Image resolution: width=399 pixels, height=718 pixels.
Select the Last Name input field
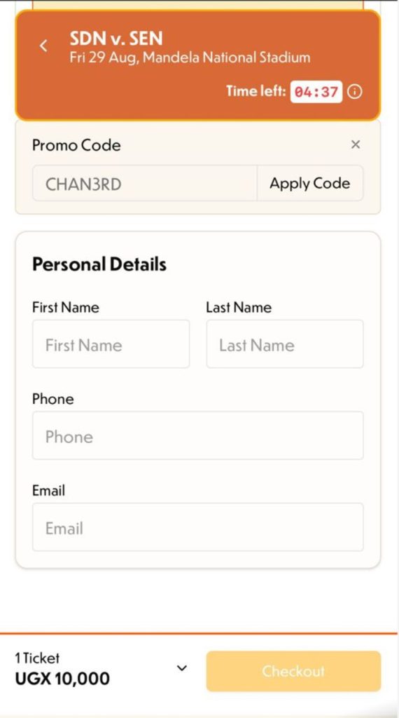tap(285, 344)
